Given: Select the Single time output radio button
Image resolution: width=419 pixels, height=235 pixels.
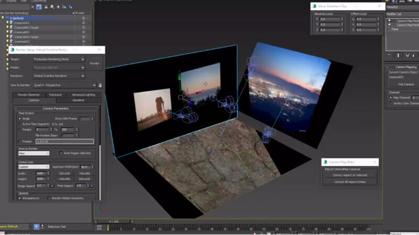Looking at the screenshot, I should click(x=20, y=119).
